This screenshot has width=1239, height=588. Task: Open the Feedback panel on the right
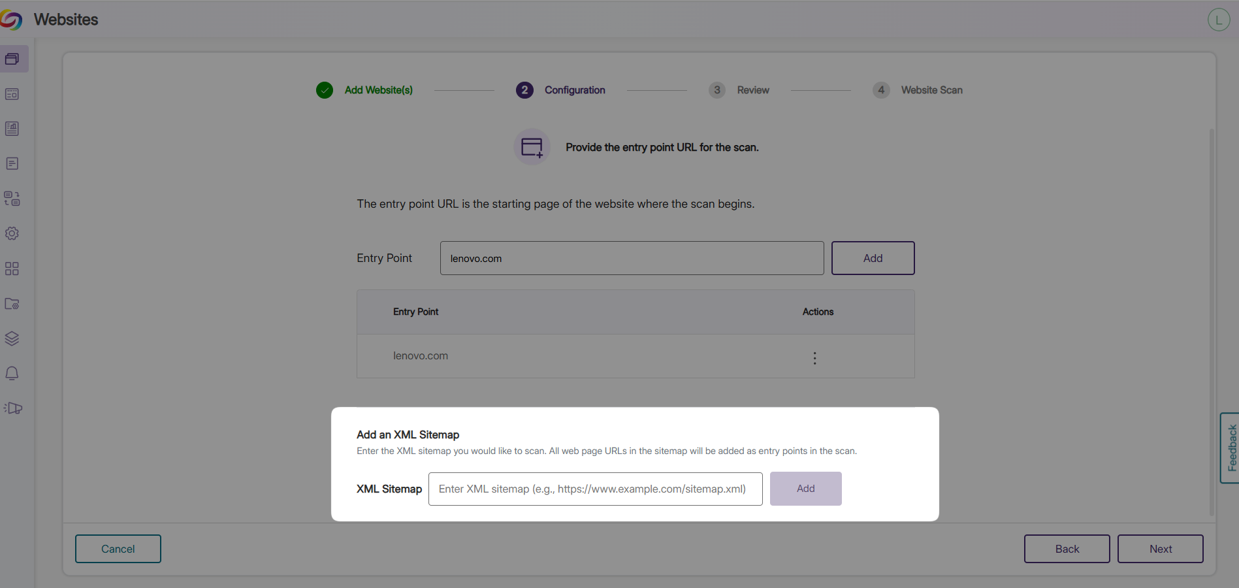pos(1230,448)
